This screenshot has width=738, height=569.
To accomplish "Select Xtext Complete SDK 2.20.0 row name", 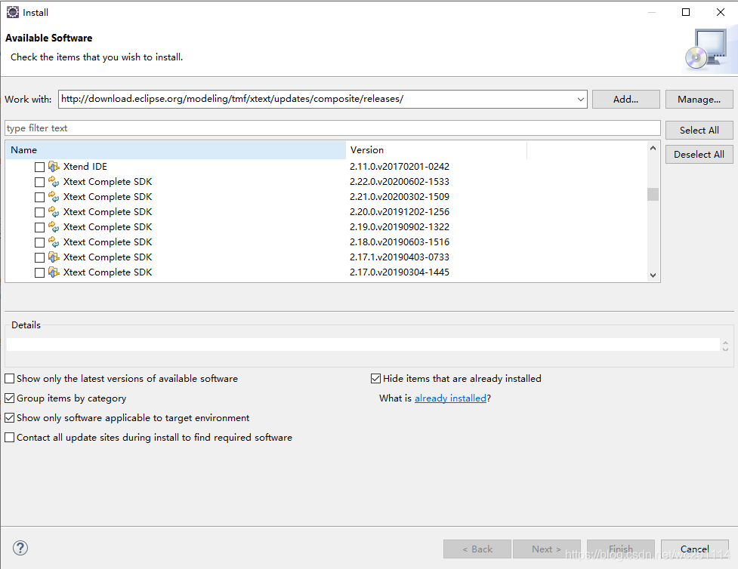I will 108,211.
